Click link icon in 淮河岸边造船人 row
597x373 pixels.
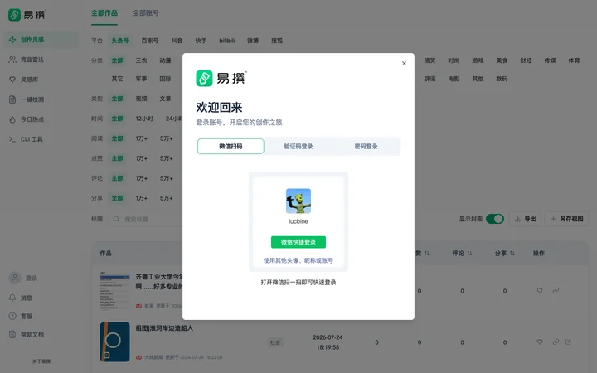tap(556, 342)
